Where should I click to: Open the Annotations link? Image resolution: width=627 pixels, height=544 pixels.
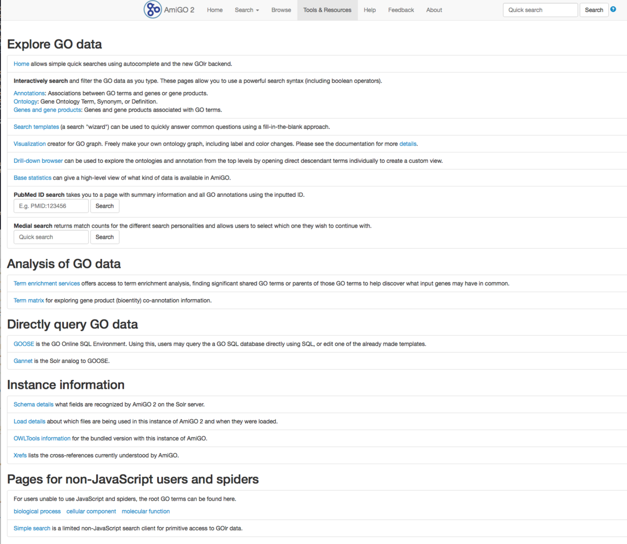coord(29,93)
